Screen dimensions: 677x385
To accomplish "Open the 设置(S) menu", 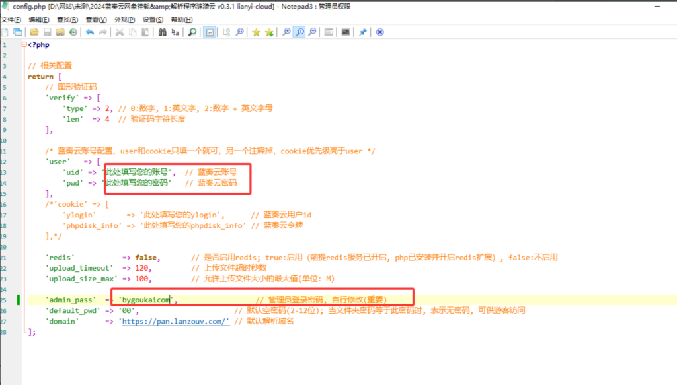I will coord(154,20).
